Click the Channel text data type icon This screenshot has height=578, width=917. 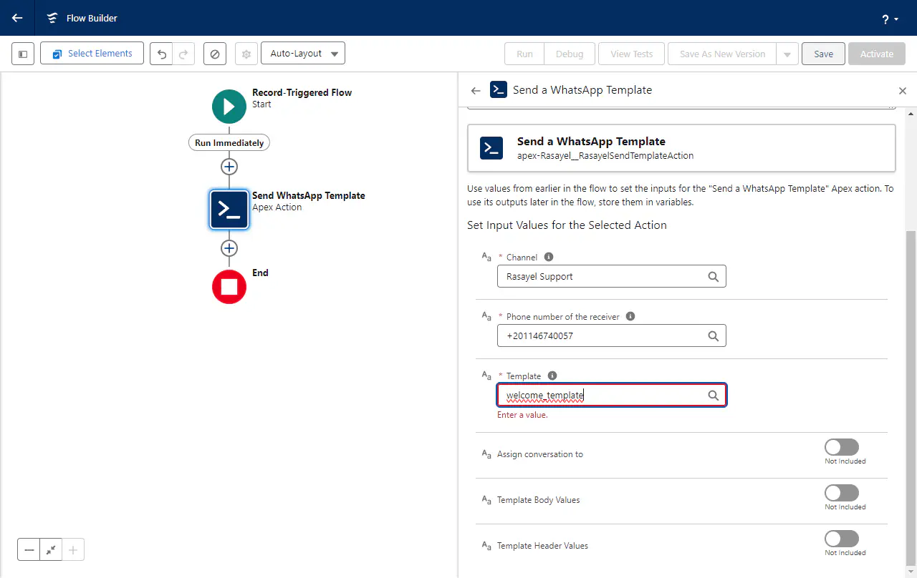[486, 257]
